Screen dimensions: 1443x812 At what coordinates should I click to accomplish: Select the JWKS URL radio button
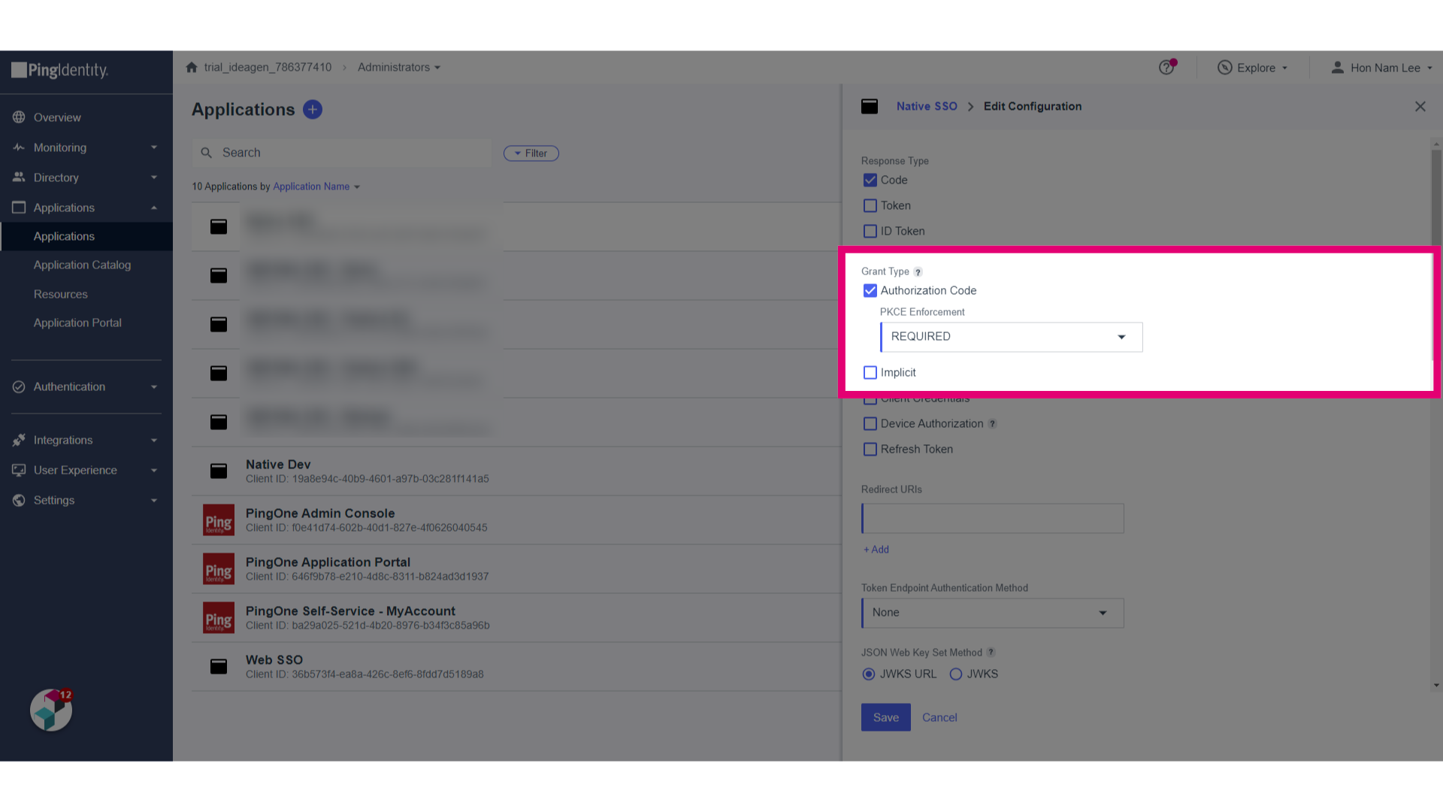coord(869,674)
